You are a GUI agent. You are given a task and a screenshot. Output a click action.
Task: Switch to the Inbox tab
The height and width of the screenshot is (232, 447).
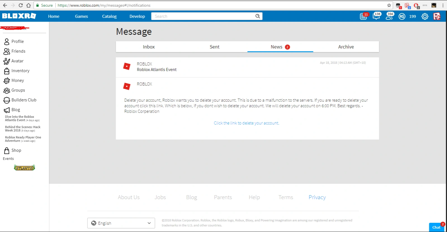coord(149,47)
